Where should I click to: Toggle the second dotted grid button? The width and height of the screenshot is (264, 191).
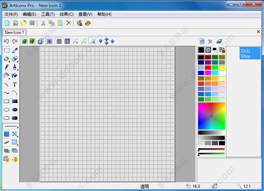[x=67, y=41]
